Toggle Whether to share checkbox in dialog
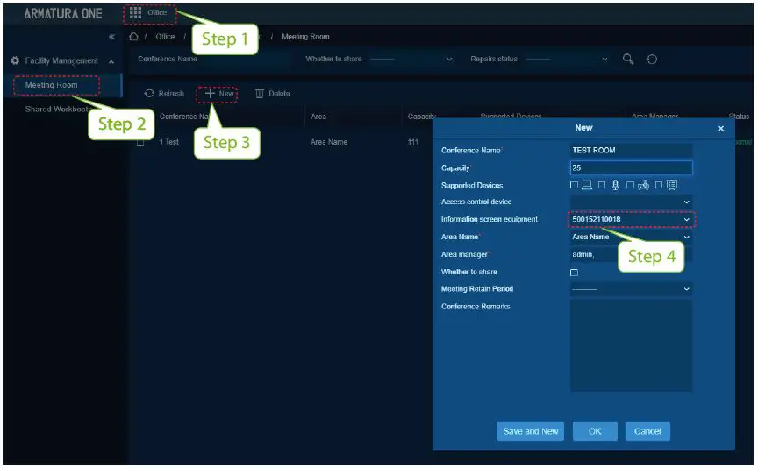The image size is (758, 468). (575, 273)
